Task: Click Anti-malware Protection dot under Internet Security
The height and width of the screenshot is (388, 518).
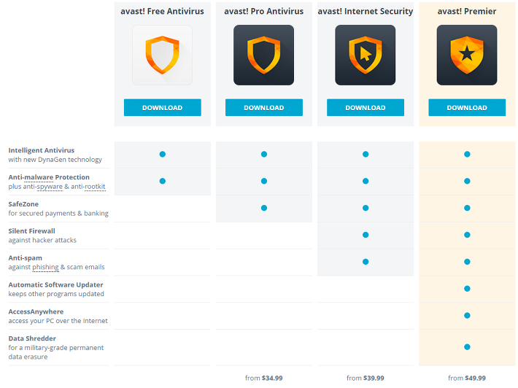Action: (366, 181)
